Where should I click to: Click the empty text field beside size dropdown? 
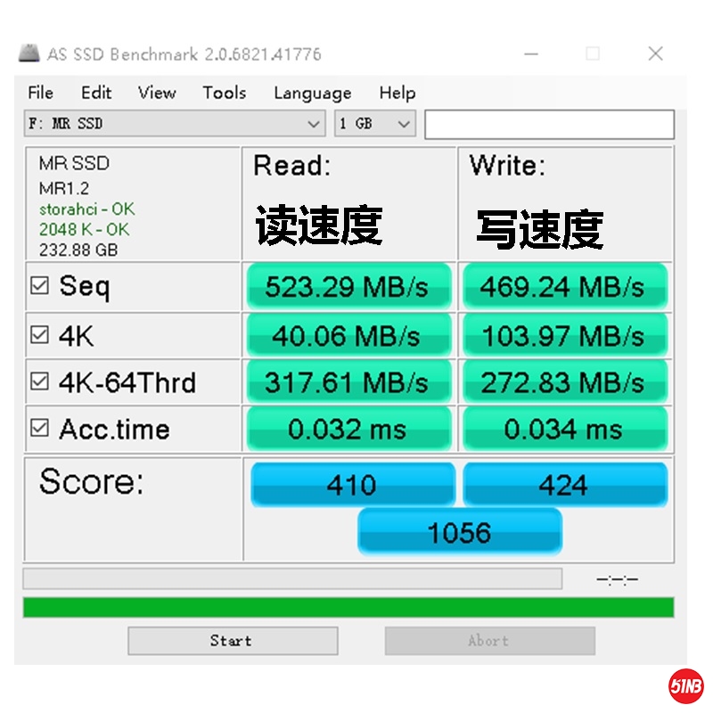pos(549,124)
